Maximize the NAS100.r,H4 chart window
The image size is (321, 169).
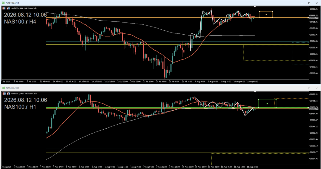click(309, 3)
